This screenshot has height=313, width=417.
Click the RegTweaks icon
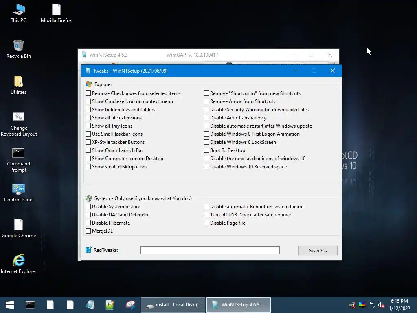(88, 250)
